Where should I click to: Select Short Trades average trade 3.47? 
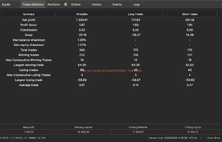(x=189, y=85)
